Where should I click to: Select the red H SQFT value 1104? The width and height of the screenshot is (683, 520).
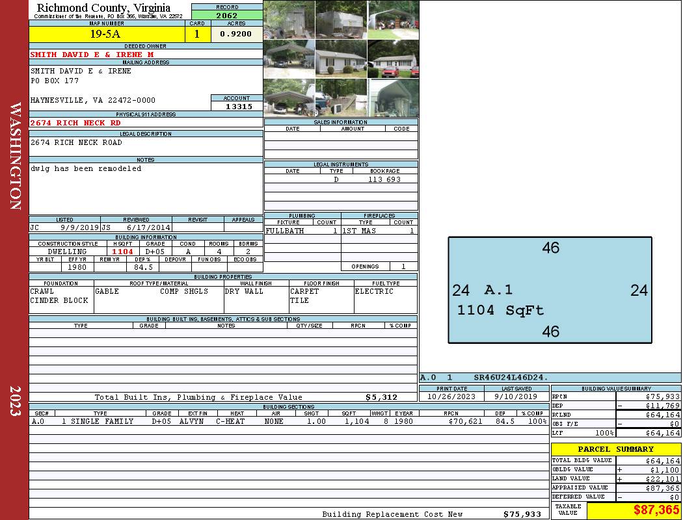point(122,252)
